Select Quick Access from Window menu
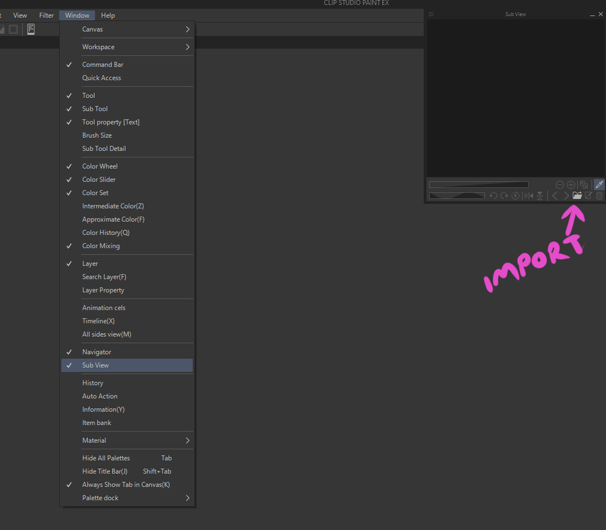The image size is (606, 530). coord(101,78)
